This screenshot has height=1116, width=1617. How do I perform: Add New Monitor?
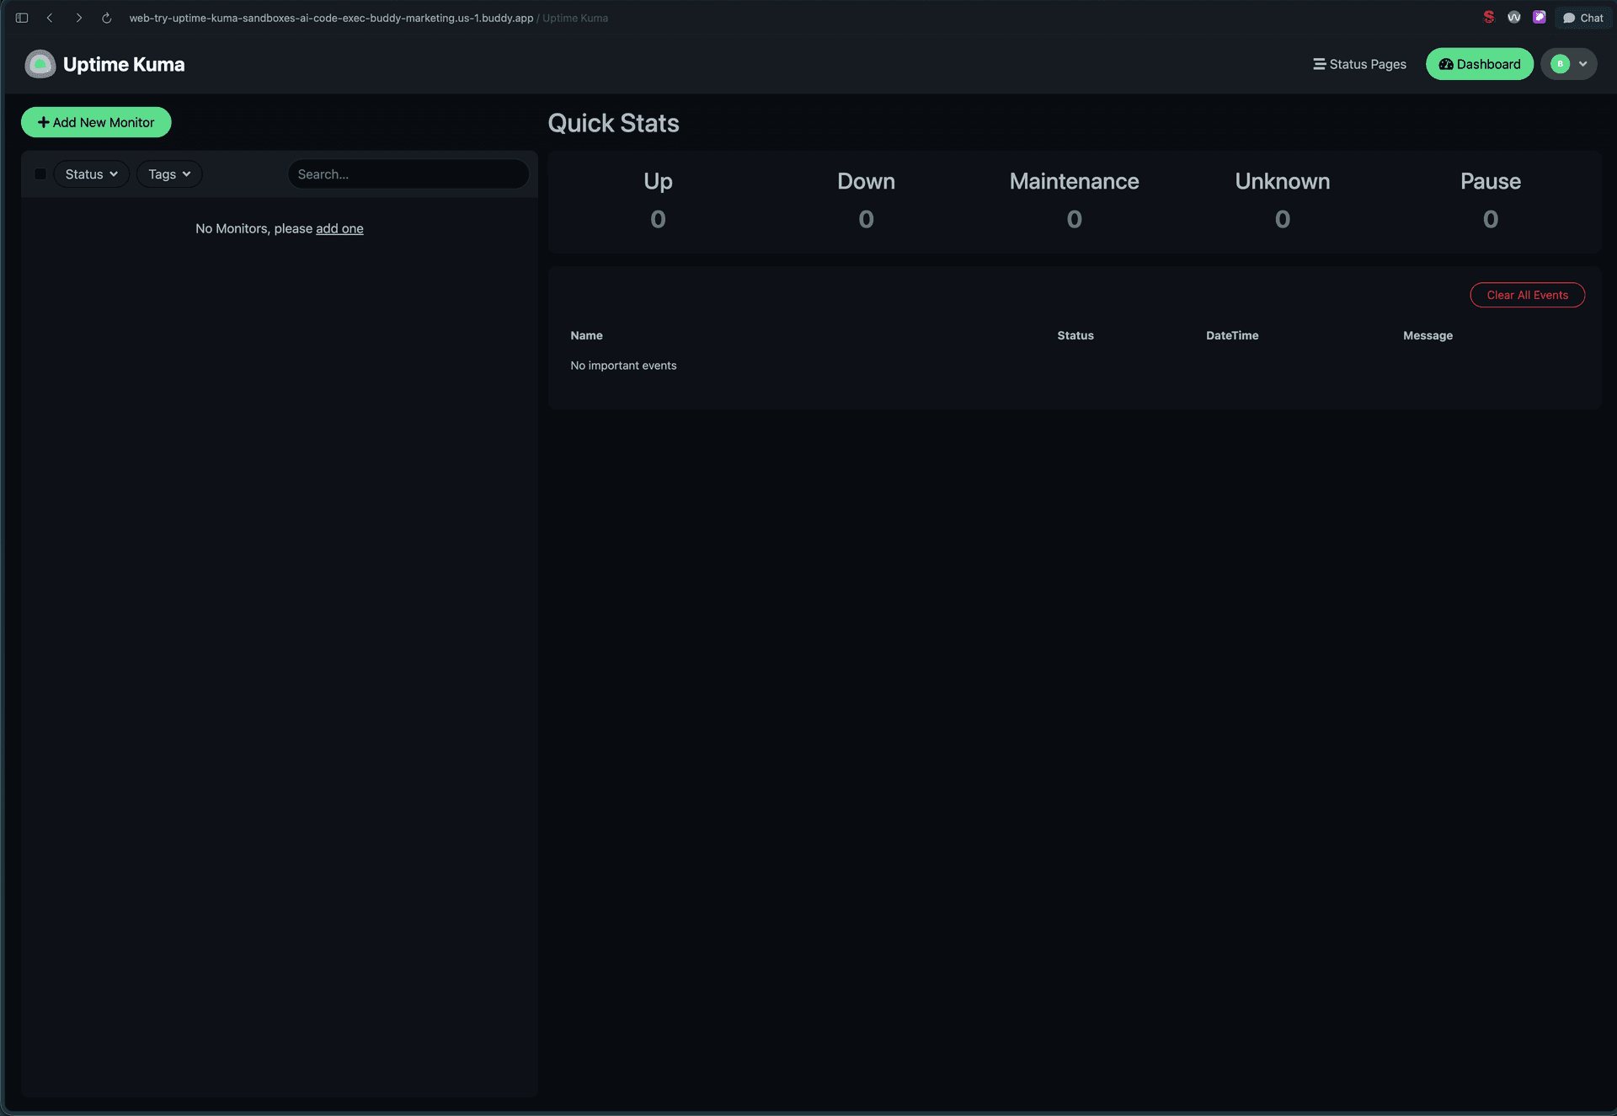click(x=96, y=122)
